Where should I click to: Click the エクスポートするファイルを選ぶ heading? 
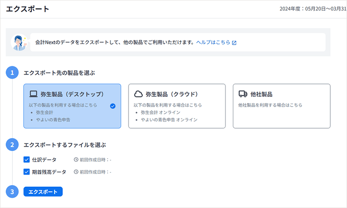65,145
